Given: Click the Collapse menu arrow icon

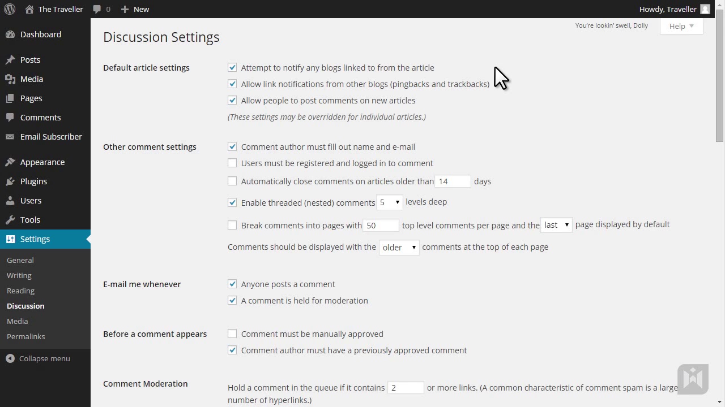Looking at the screenshot, I should pyautogui.click(x=10, y=358).
